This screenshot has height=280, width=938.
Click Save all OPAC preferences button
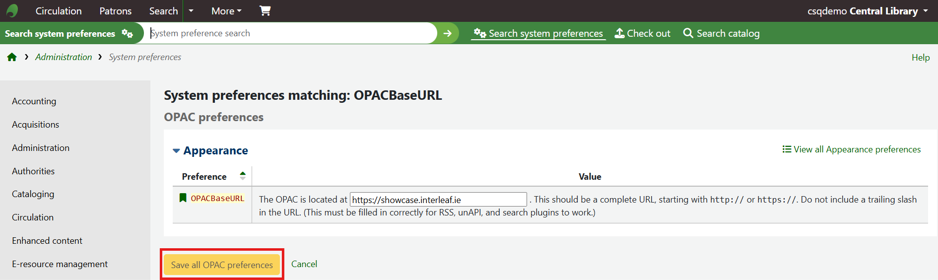click(x=222, y=265)
